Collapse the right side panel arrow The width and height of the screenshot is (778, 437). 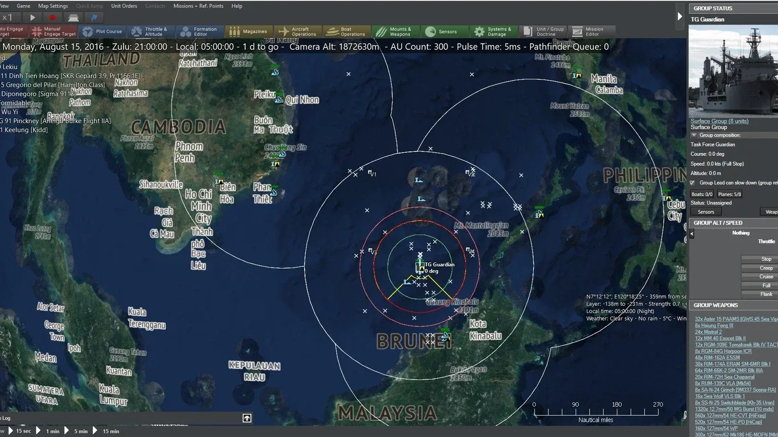click(680, 16)
